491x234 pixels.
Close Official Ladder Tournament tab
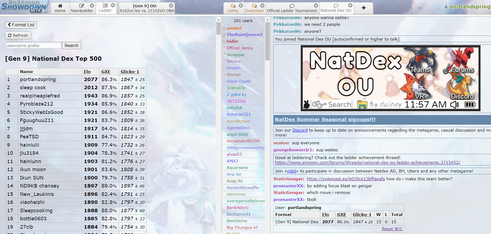(x=316, y=5)
